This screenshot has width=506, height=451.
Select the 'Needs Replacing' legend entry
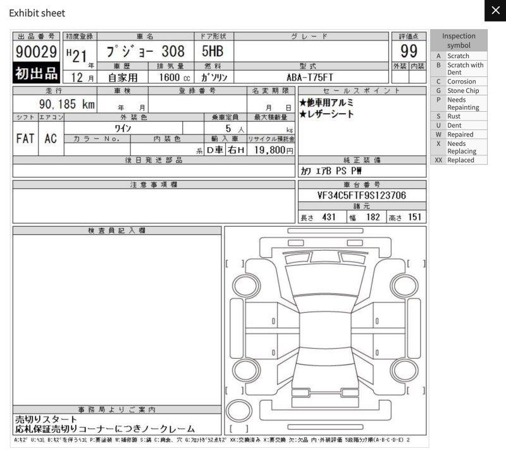coord(461,147)
